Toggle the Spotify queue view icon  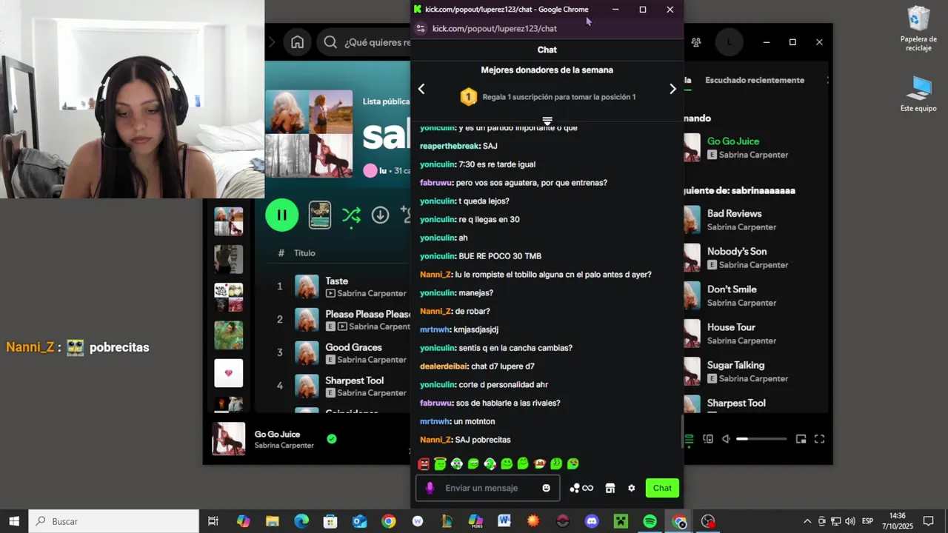(x=689, y=439)
